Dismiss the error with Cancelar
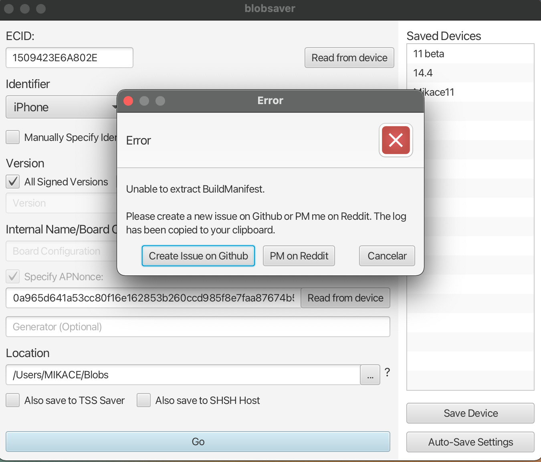The width and height of the screenshot is (541, 462). [x=386, y=256]
